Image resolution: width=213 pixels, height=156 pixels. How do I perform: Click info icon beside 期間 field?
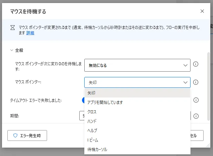[x=196, y=116]
